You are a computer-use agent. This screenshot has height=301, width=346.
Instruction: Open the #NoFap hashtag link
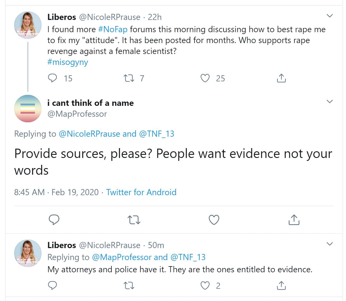coord(113,29)
